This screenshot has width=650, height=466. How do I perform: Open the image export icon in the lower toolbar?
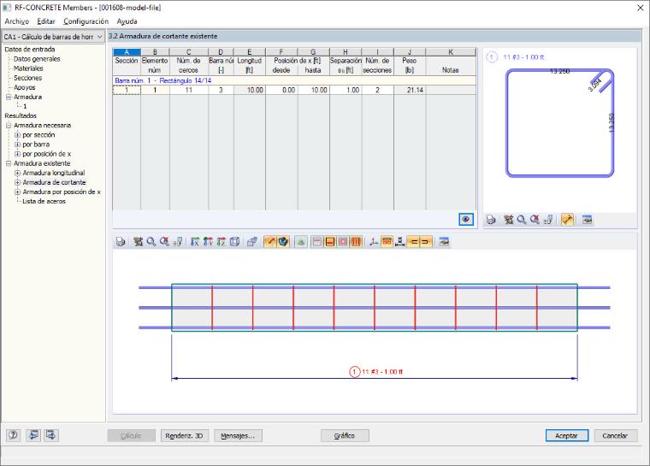pyautogui.click(x=444, y=242)
